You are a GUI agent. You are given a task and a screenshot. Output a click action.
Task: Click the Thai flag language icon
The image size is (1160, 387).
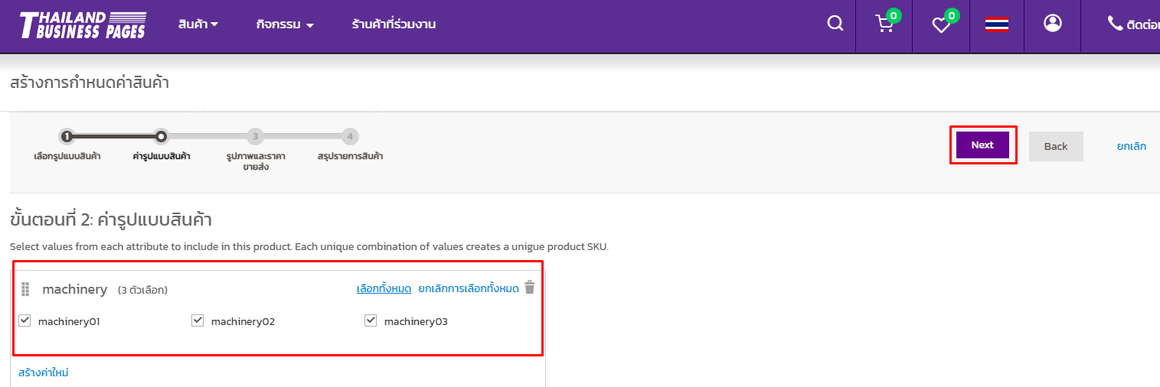pyautogui.click(x=996, y=24)
